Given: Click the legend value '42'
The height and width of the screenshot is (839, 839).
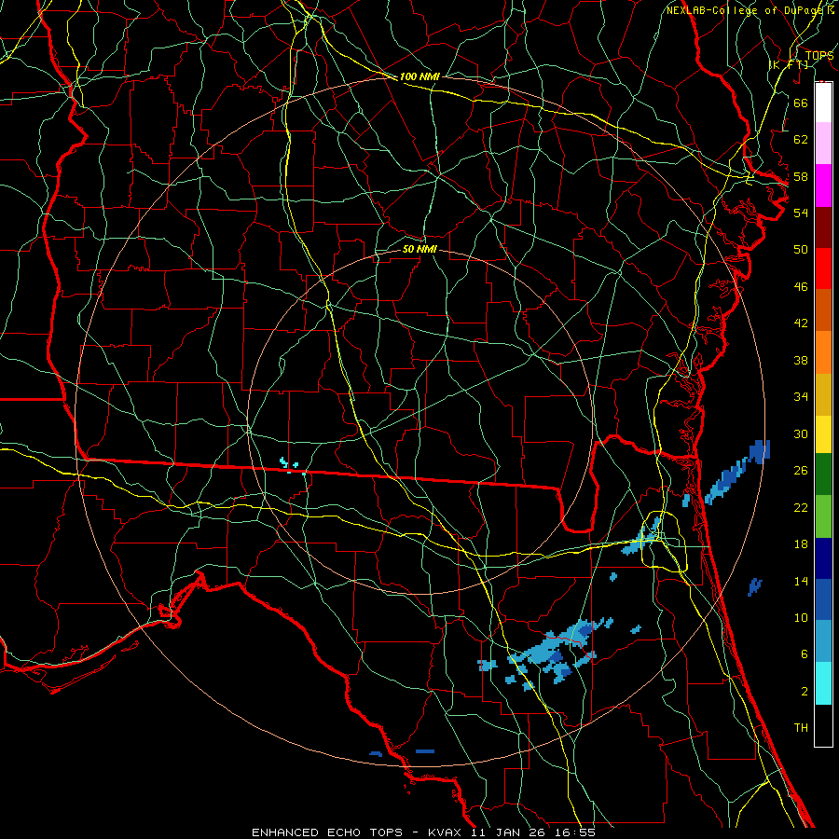Looking at the screenshot, I should [801, 323].
